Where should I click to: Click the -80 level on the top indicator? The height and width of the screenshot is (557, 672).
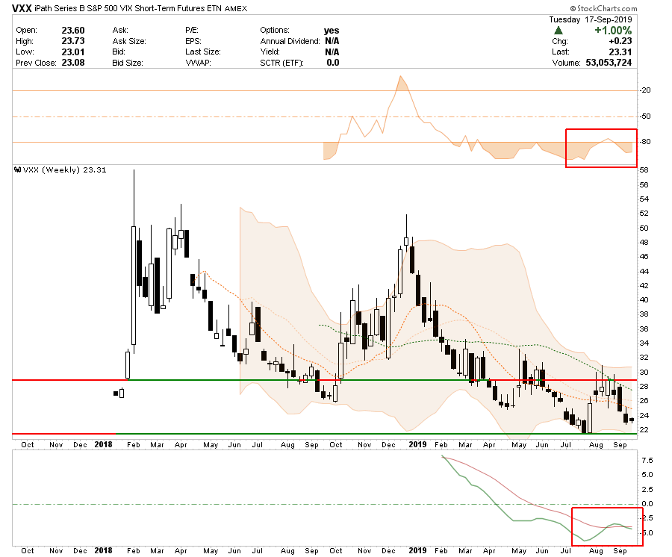tap(646, 141)
